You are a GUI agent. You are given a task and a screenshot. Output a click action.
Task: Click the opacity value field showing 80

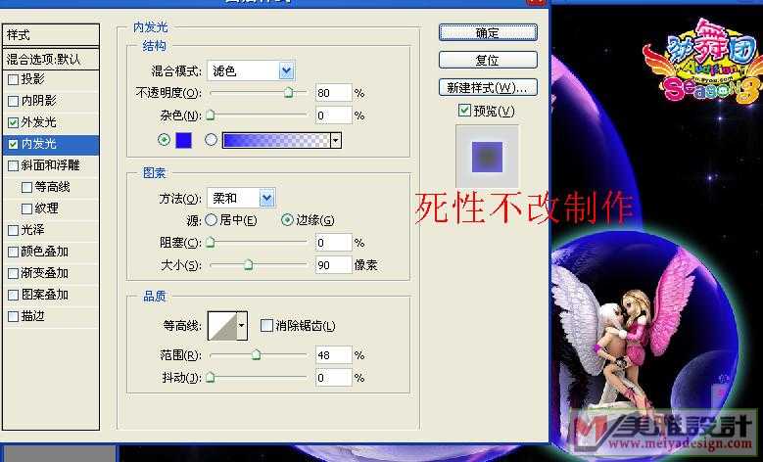point(333,92)
